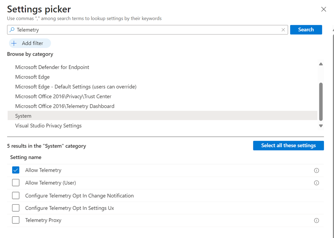Choose Visual Studio Privacy Settings category
The height and width of the screenshot is (238, 334).
click(x=48, y=126)
